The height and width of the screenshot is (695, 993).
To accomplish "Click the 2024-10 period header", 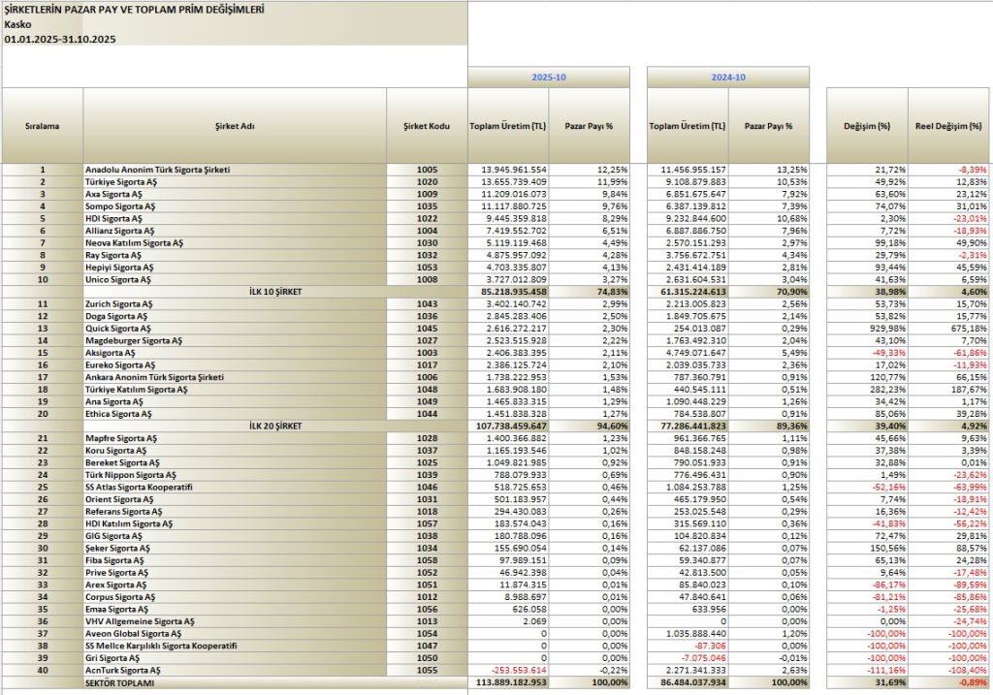I will coord(727,77).
